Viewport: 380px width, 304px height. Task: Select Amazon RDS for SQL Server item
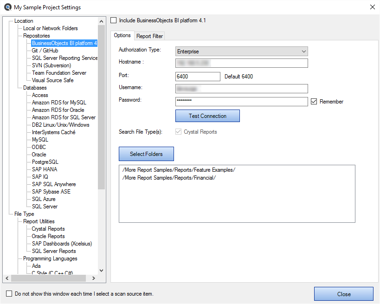pyautogui.click(x=64, y=117)
